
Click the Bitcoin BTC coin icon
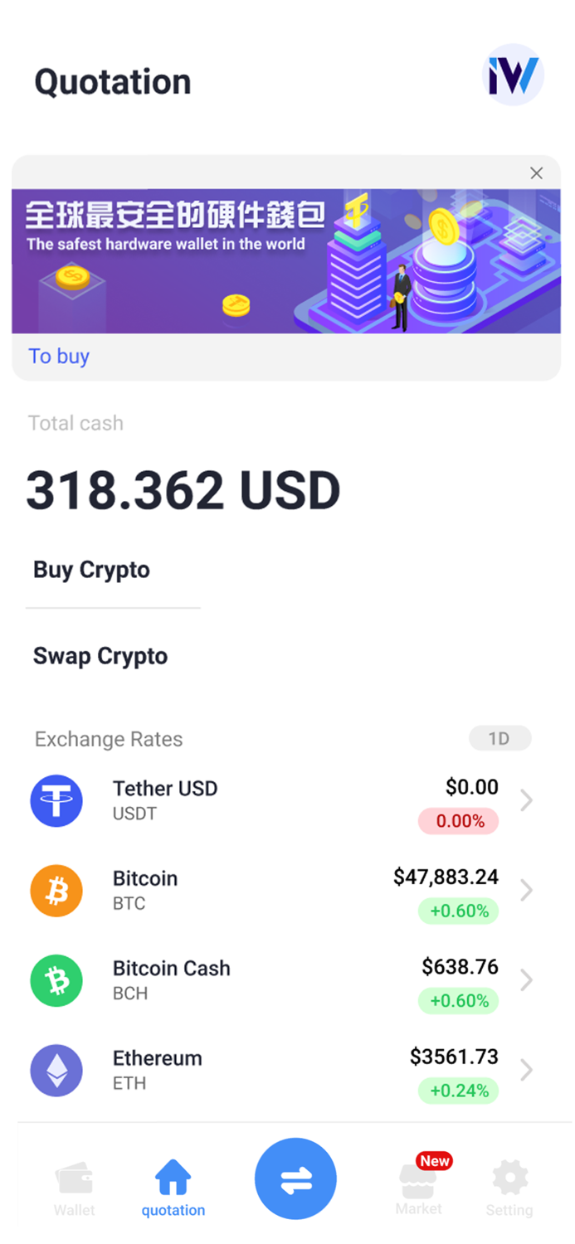pos(56,890)
